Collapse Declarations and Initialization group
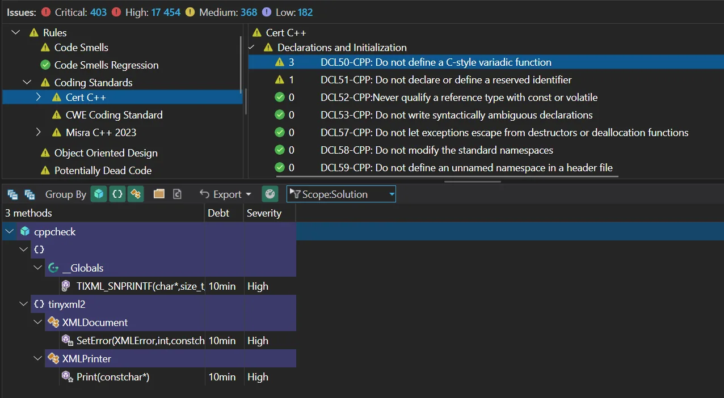Screen dimensions: 724x398 coord(251,47)
